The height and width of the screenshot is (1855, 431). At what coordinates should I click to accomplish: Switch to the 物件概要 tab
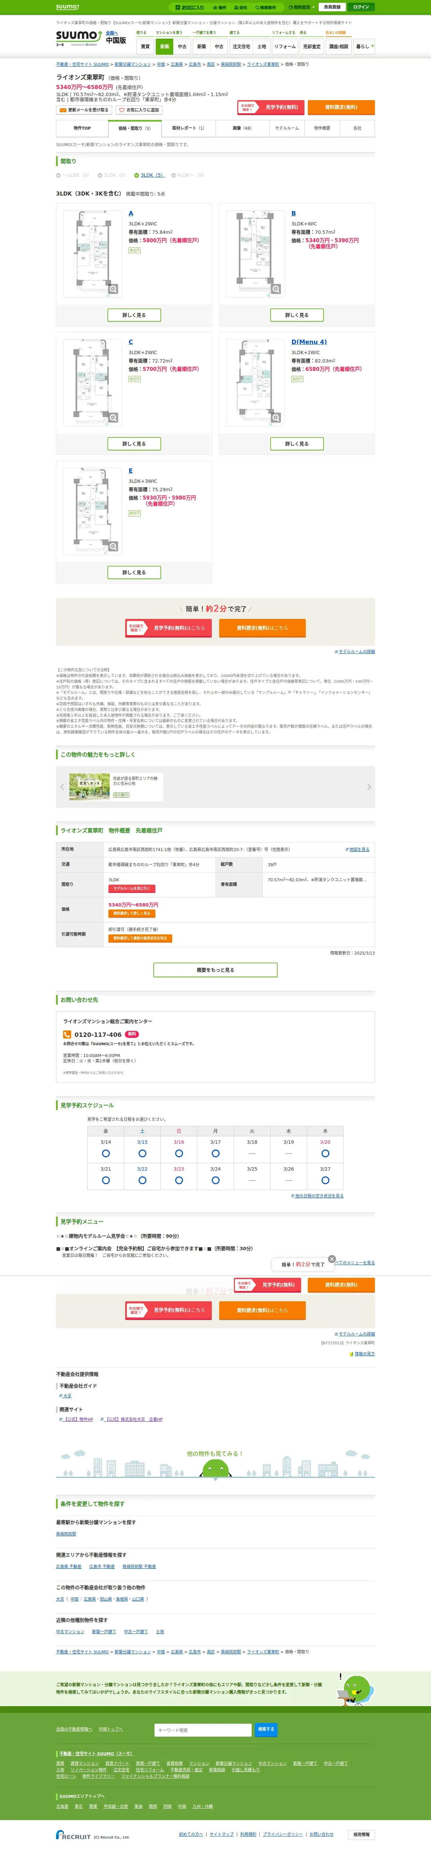click(322, 128)
